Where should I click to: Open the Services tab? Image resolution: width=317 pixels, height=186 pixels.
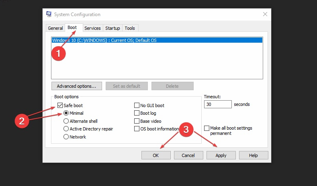point(92,28)
